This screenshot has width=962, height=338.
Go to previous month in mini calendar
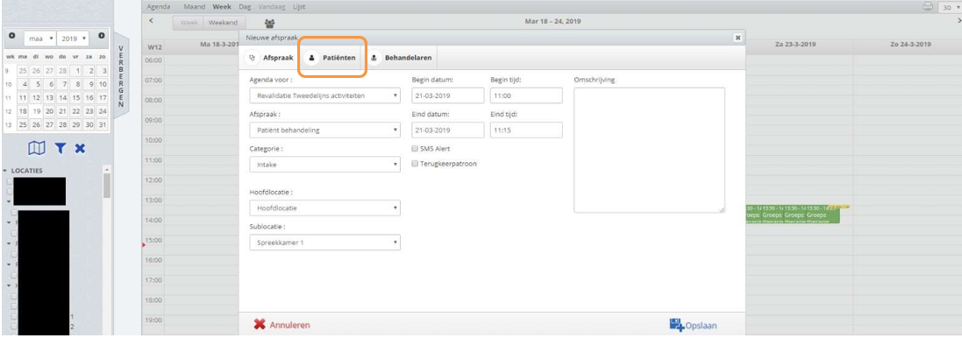click(x=11, y=36)
